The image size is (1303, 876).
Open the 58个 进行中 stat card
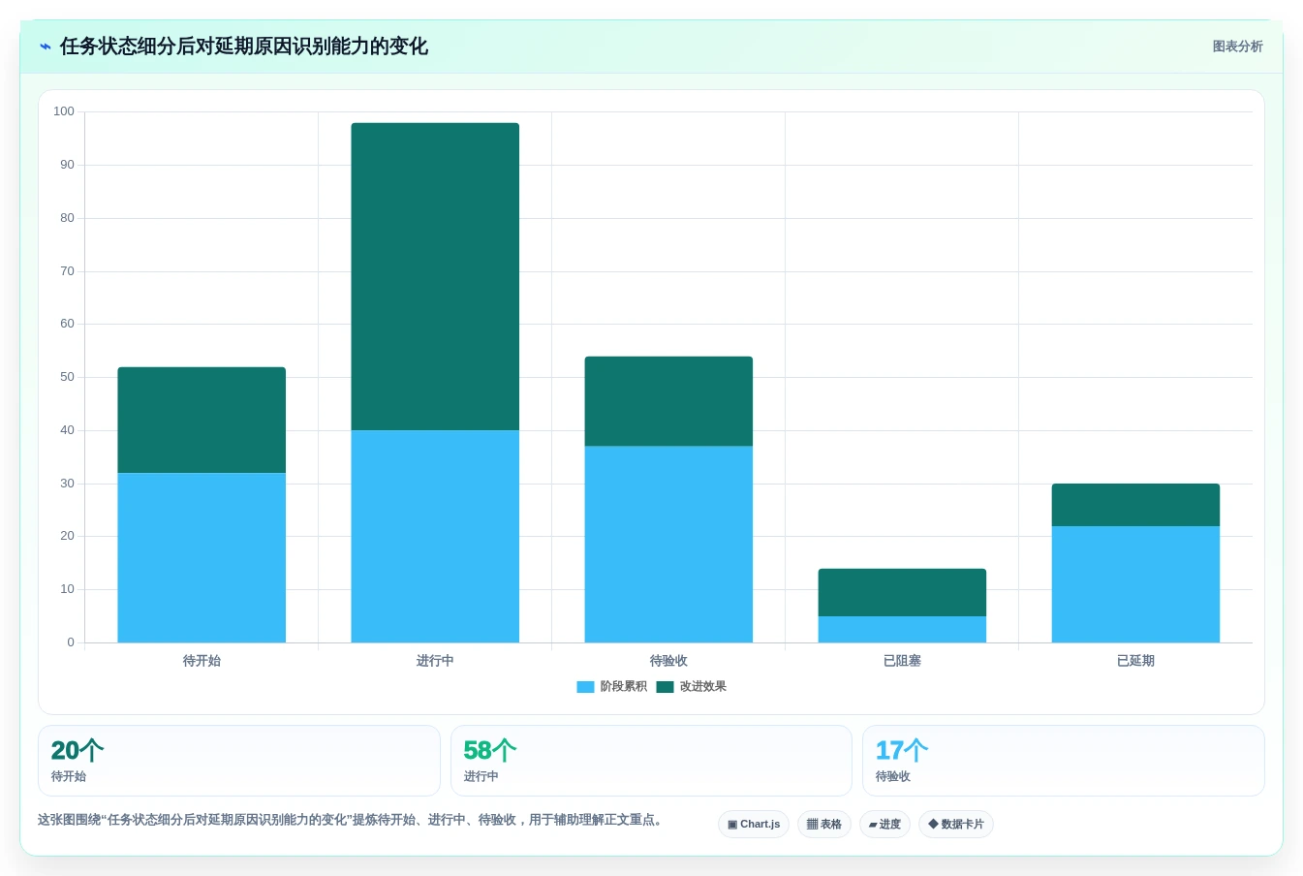[651, 761]
